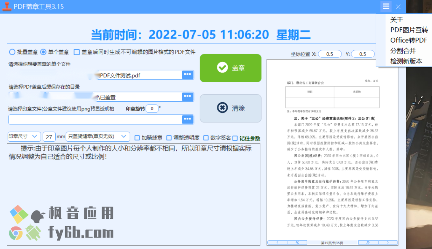
Task: Enable generating non-editable image-format PDF checkbox
Action: pos(77,52)
